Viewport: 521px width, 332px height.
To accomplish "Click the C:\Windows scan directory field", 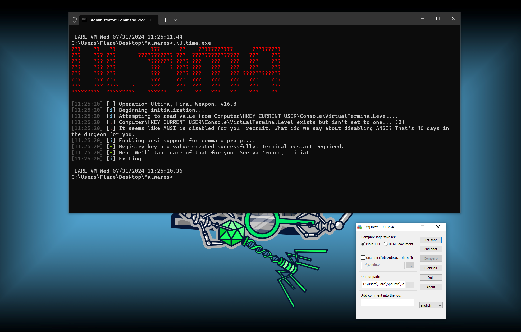I will click(x=383, y=265).
